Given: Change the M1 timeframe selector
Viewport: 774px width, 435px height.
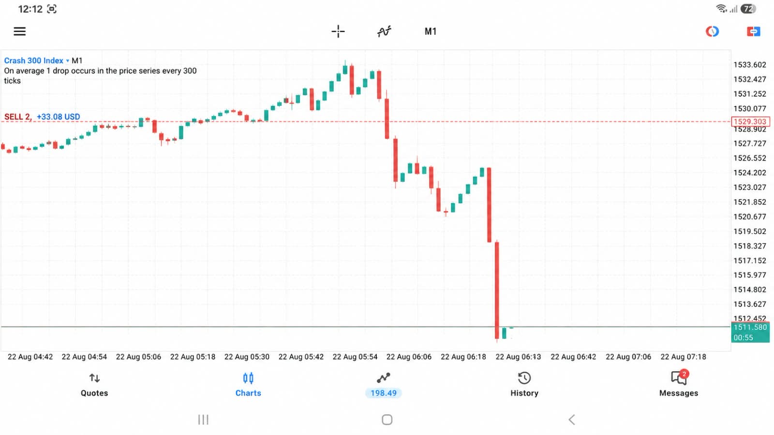Looking at the screenshot, I should 431,31.
